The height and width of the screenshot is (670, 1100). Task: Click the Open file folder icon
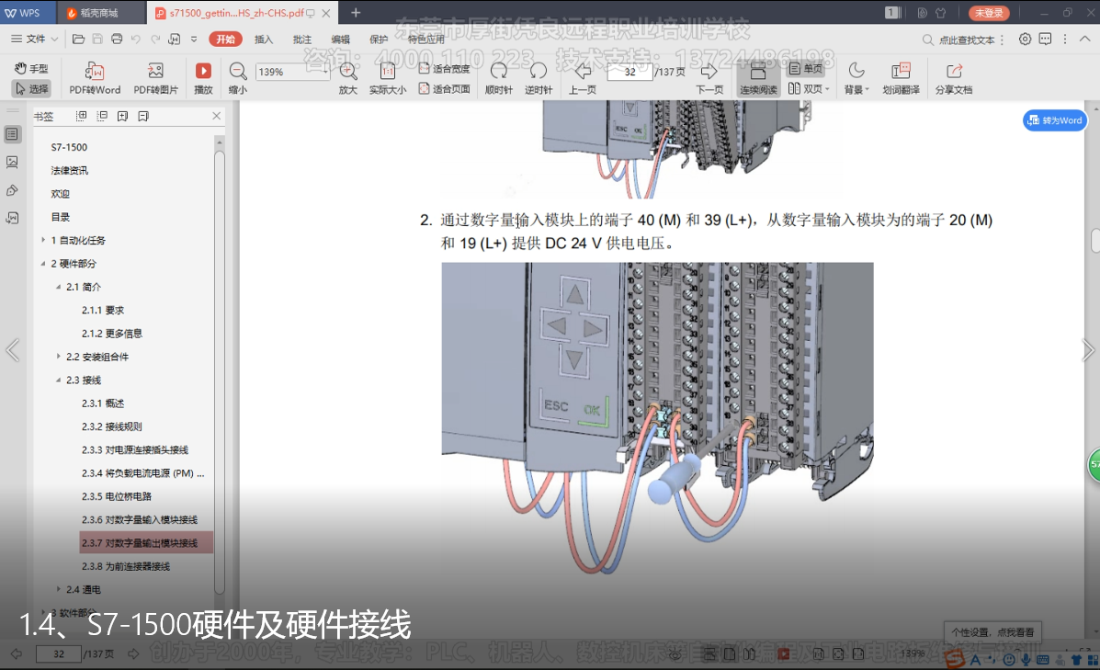79,40
